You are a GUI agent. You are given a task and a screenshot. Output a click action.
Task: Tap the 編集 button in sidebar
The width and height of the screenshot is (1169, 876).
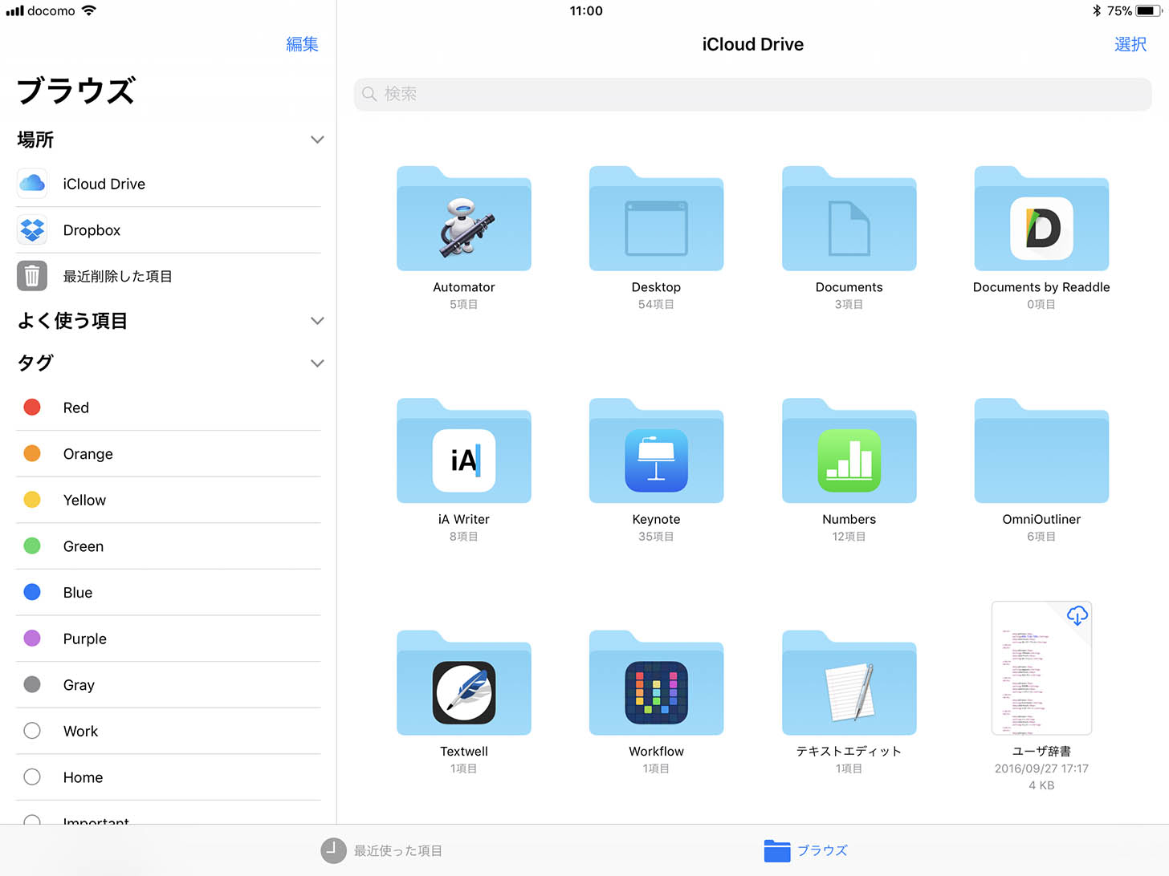[x=302, y=44]
